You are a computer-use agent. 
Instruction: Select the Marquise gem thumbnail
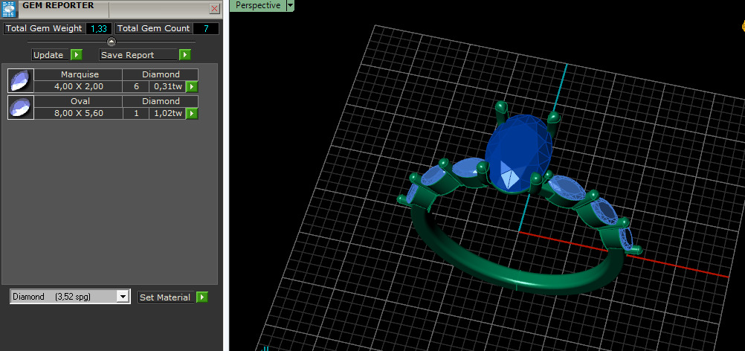pyautogui.click(x=21, y=80)
